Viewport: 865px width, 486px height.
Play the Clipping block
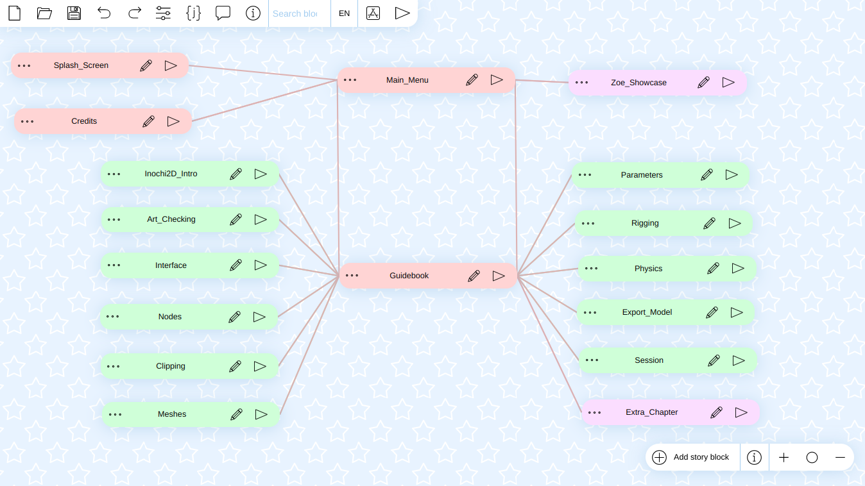coord(260,366)
